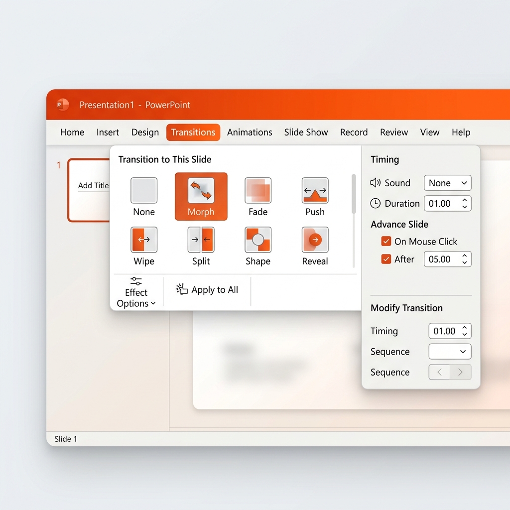Decrease Modify Transition Timing value
The image size is (510, 510).
tap(465, 334)
